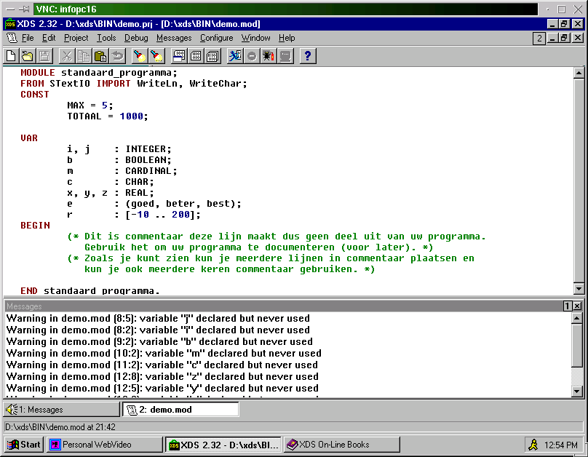Click the Open file folder icon
The width and height of the screenshot is (588, 457).
tap(28, 56)
